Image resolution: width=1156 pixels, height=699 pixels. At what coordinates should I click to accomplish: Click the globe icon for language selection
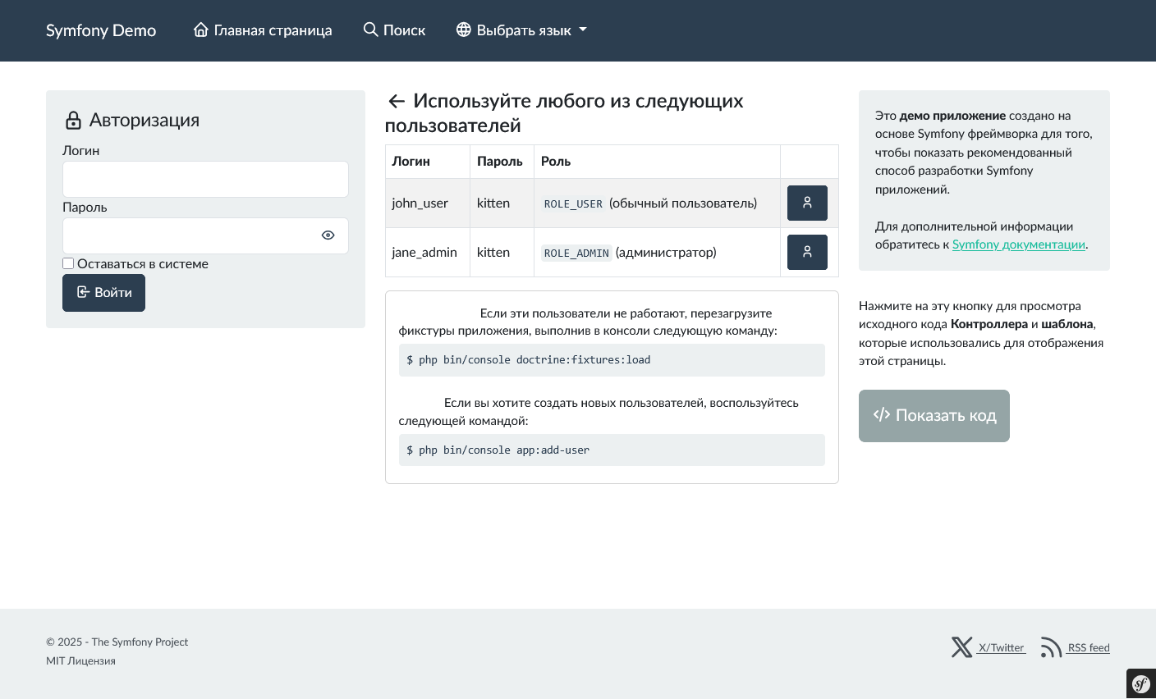pyautogui.click(x=464, y=30)
